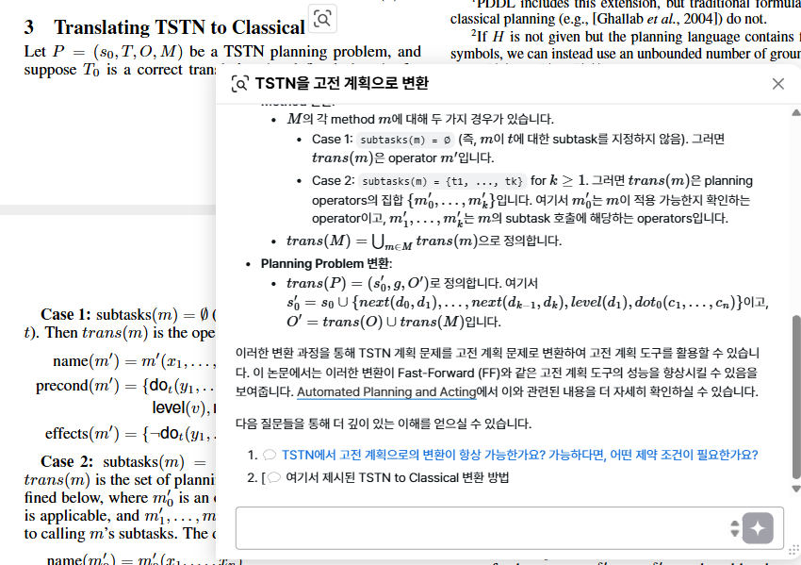Click precond(m′) formula in the PDF
Image resolution: width=801 pixels, height=565 pixels.
[125, 386]
